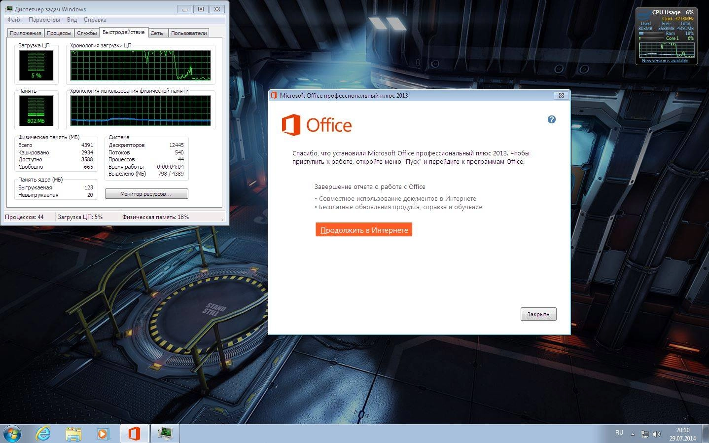
Task: Click the Хронология загрузки ЦП graph
Action: (141, 65)
